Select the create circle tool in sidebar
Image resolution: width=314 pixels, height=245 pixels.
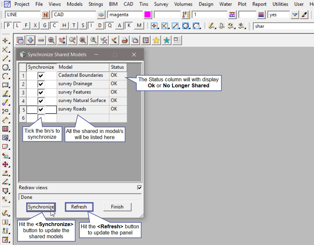point(5,67)
